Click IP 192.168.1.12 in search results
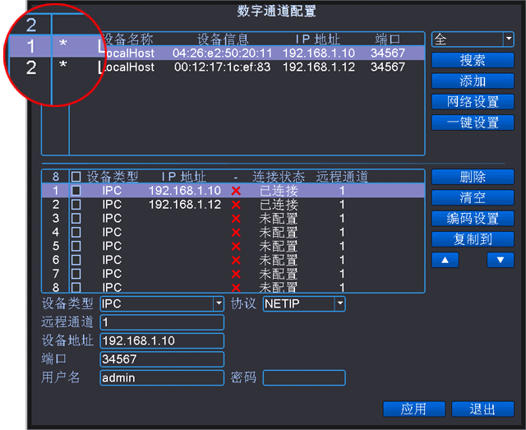Image resolution: width=526 pixels, height=430 pixels. coord(319,67)
